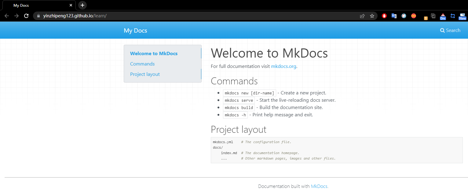Close the My Docs tab
The width and height of the screenshot is (468, 194).
tap(71, 5)
